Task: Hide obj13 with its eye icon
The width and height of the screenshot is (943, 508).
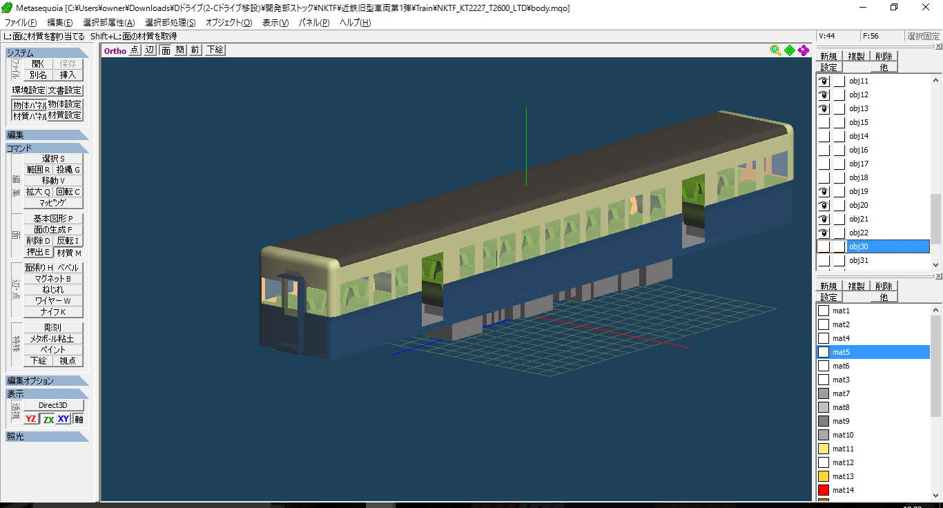Action: (824, 108)
